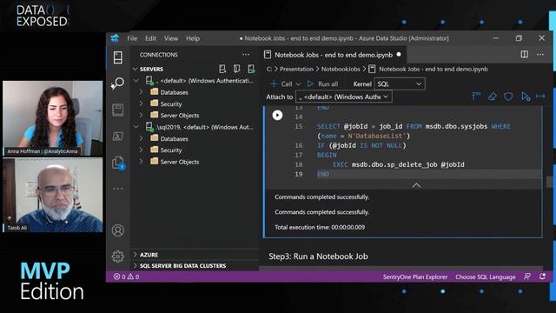This screenshot has height=313, width=556.
Task: Click code line 18 EXEC sp_delete_job
Action: pyautogui.click(x=399, y=164)
